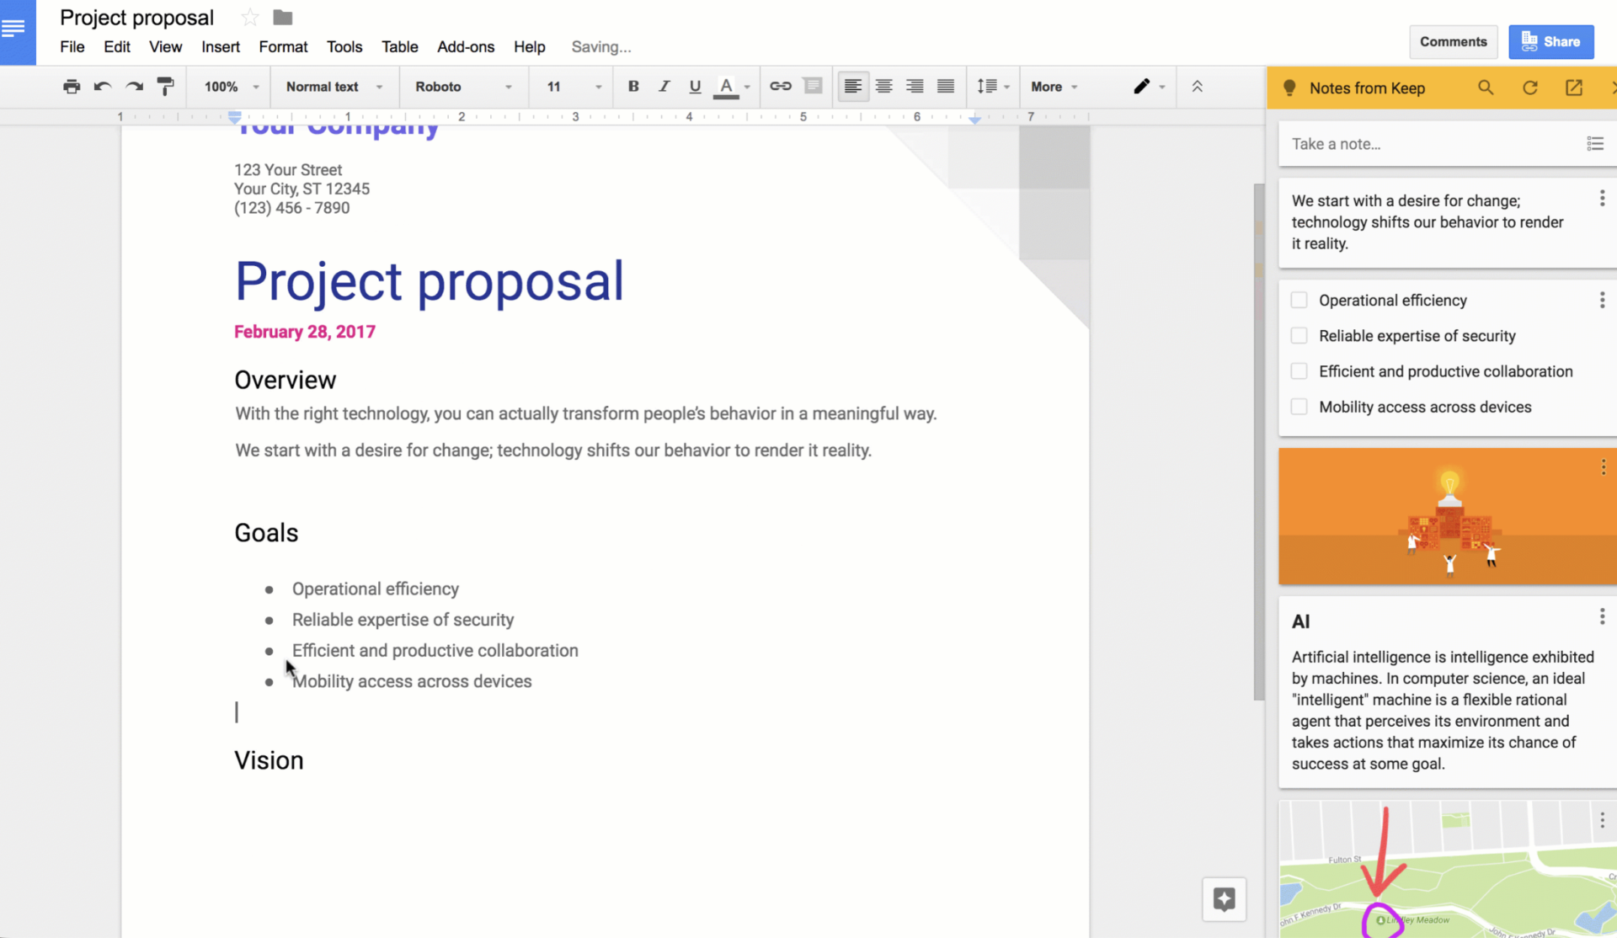Toggle Underline formatting
This screenshot has height=938, width=1617.
(x=695, y=87)
